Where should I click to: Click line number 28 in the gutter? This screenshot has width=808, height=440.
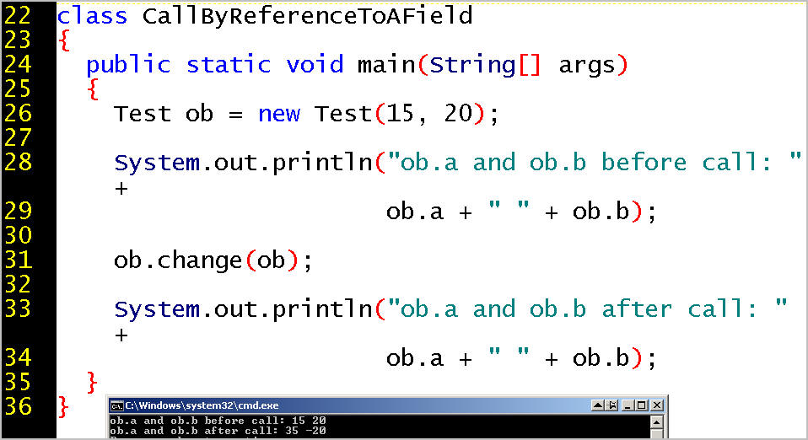click(18, 163)
